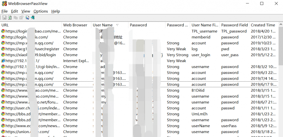Select the URL ending in '/user/register'
Image resolution: width=283 pixels, height=137 pixels.
pyautogui.click(x=33, y=49)
